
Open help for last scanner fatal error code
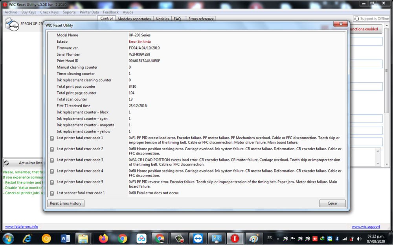click(51, 193)
